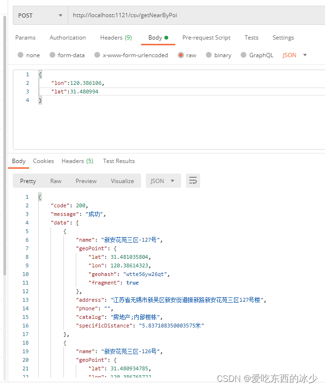Click the wrap-text icon in response toolbar

pyautogui.click(x=193, y=181)
